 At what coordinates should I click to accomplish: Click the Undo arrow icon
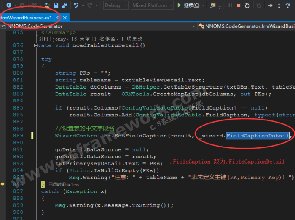76,5
